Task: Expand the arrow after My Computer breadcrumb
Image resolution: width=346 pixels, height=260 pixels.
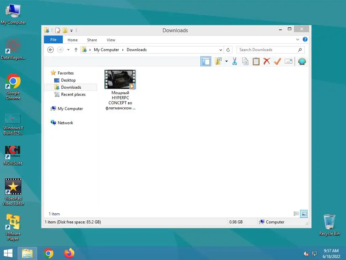Action: tap(123, 50)
